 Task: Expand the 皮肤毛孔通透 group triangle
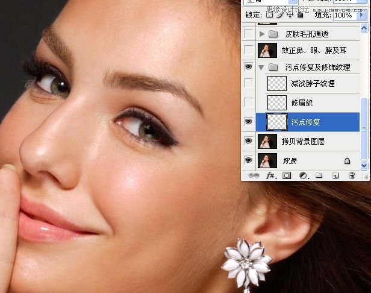261,34
